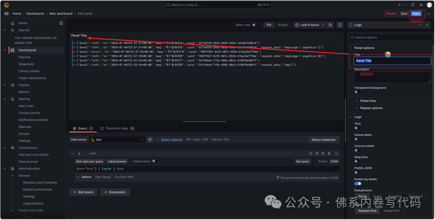
Task: Select Fill panel size option
Action: tap(269, 25)
